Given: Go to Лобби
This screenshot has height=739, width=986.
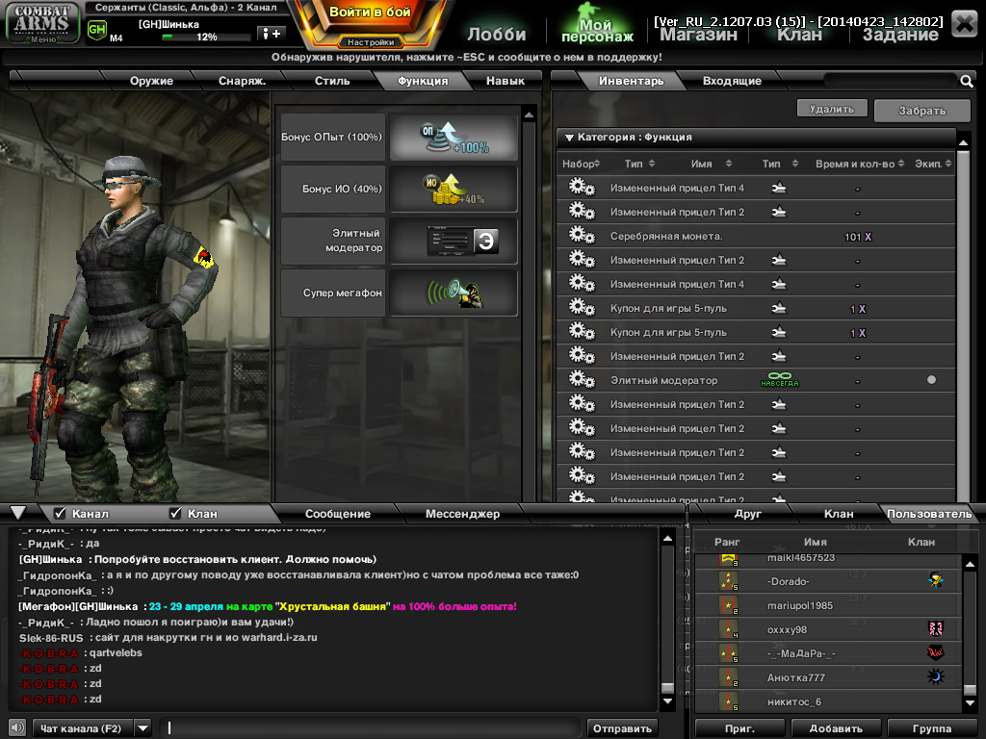Looking at the screenshot, I should 496,34.
